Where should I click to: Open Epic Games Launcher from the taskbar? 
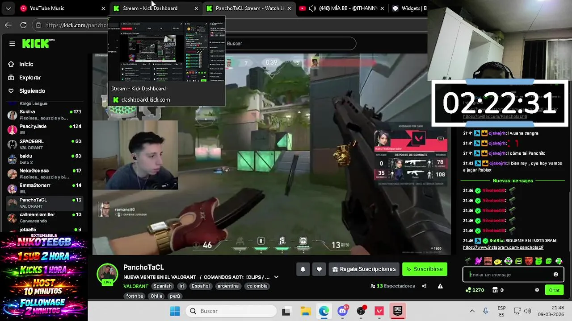point(398,311)
